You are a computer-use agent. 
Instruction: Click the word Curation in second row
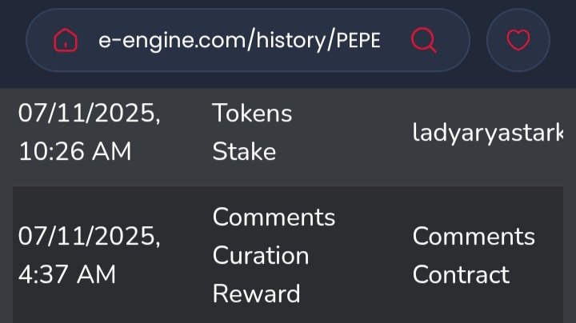[261, 256]
